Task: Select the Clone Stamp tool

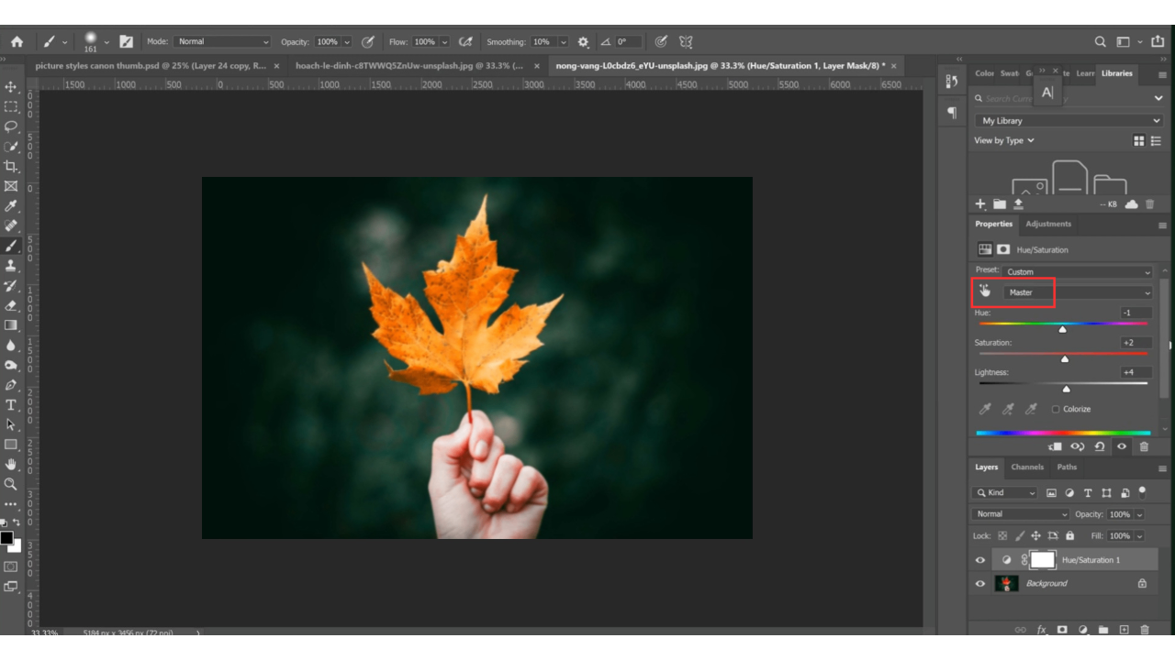Action: 11,266
